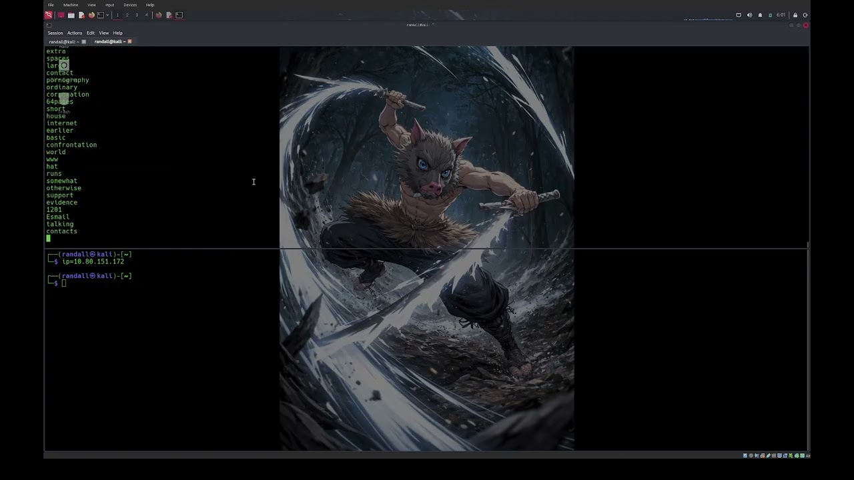Select the second randall@kali terminal tab
Screen dimensions: 854x480
109,41
